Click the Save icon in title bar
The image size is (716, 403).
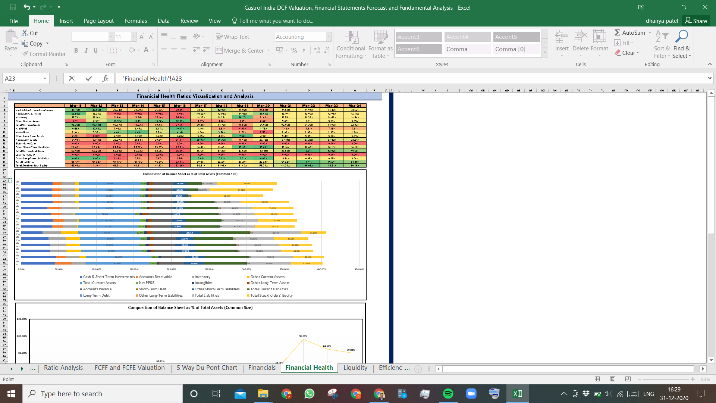point(13,7)
